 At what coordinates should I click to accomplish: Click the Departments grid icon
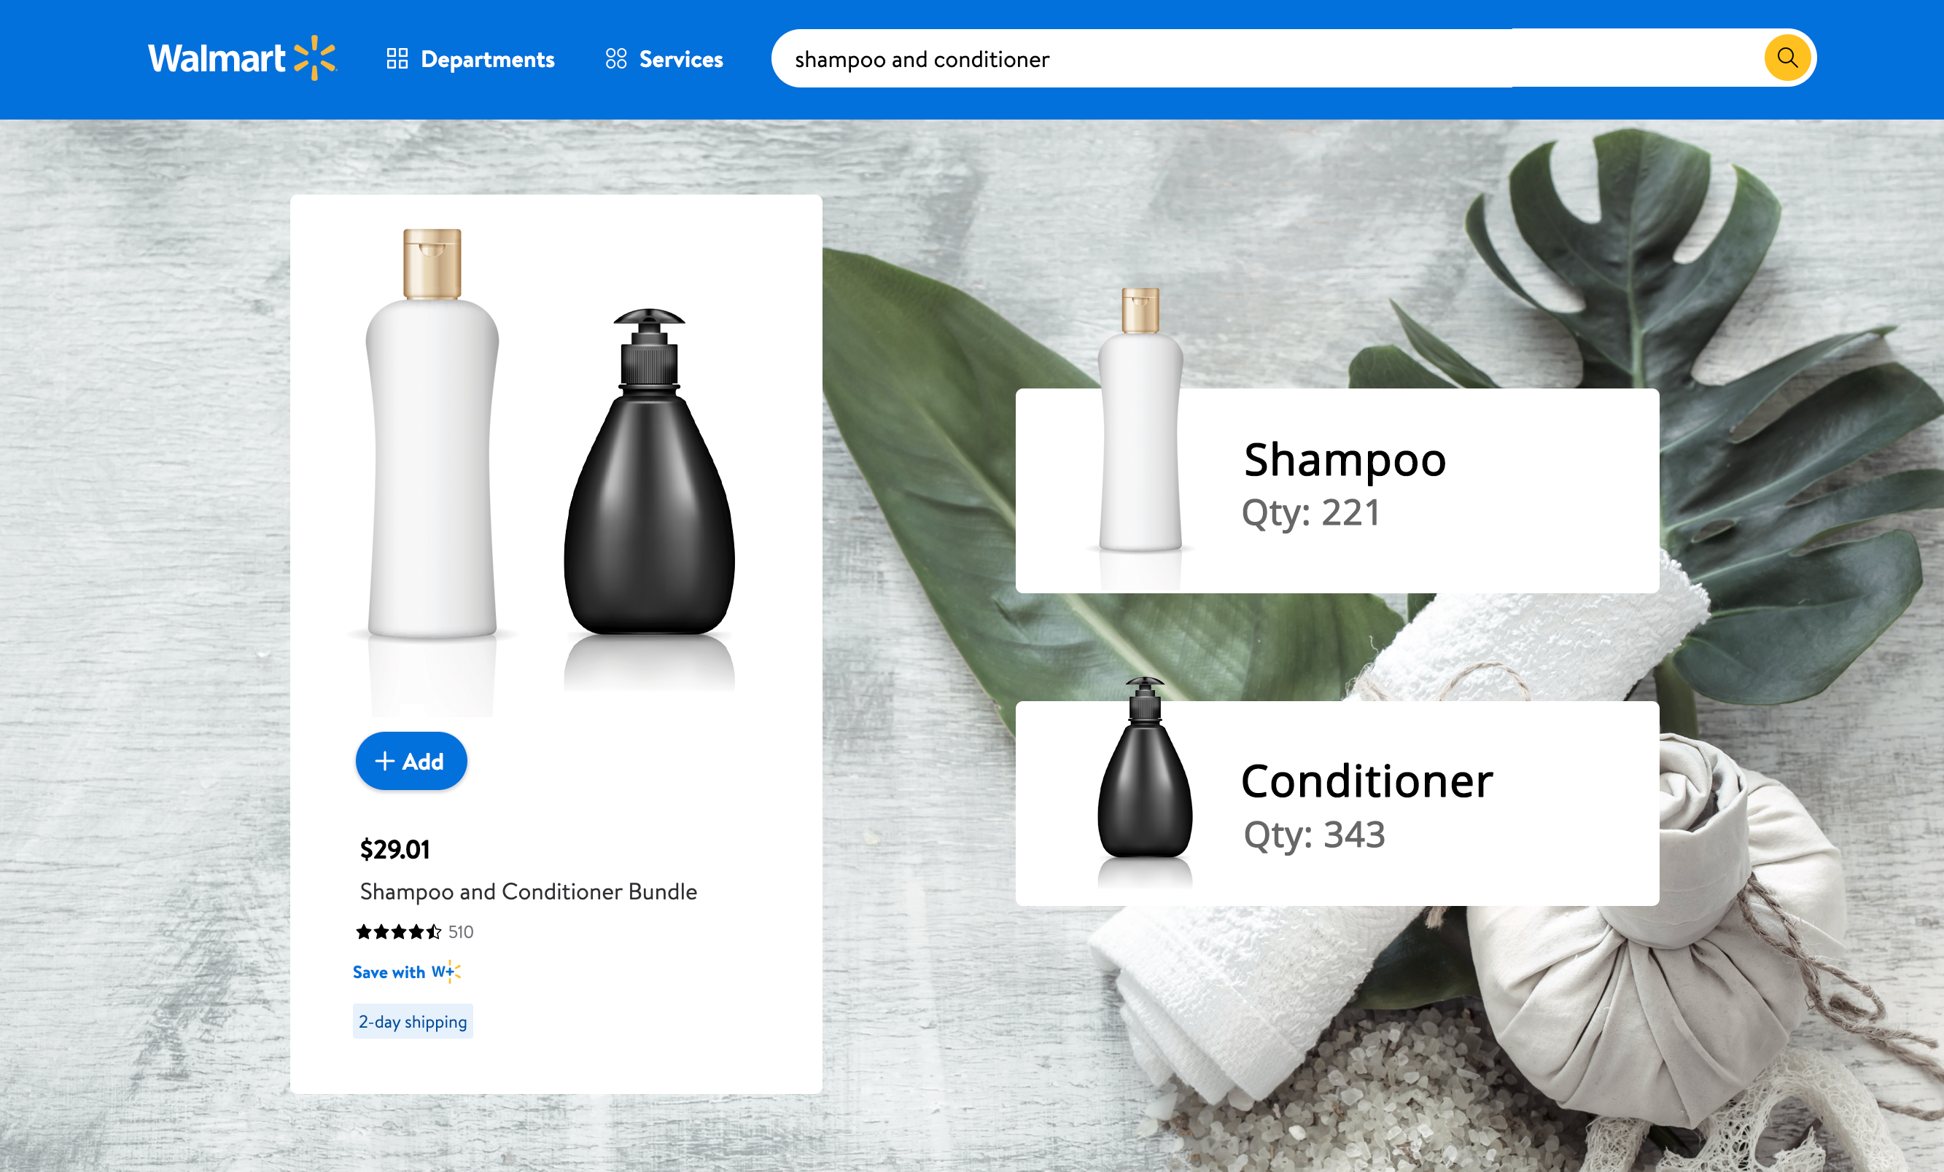tap(397, 58)
